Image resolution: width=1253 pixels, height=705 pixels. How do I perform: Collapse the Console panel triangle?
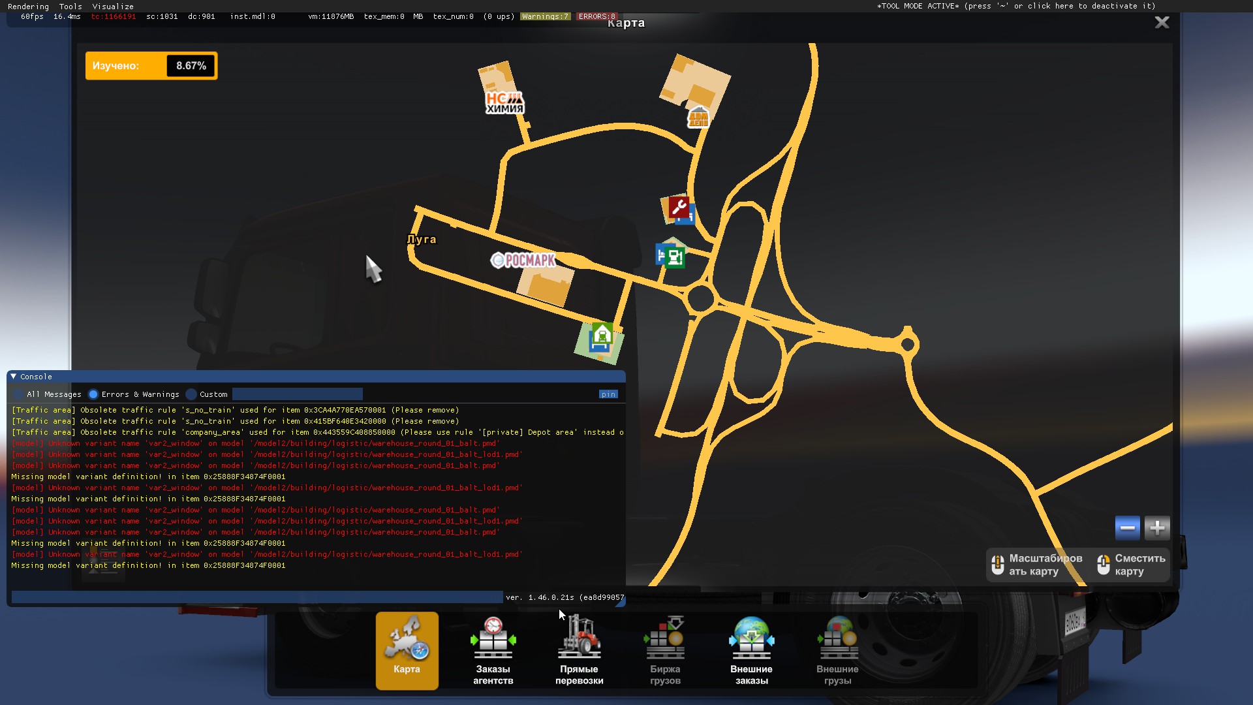pos(13,377)
